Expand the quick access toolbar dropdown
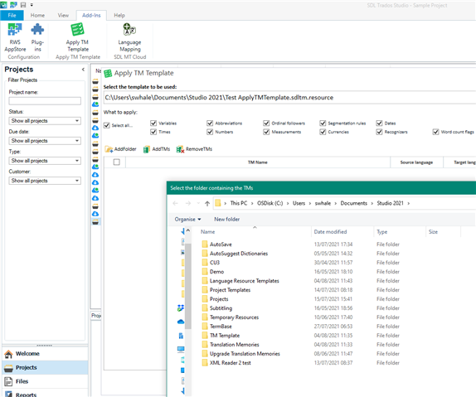This screenshot has height=397, width=476. pyautogui.click(x=32, y=5)
